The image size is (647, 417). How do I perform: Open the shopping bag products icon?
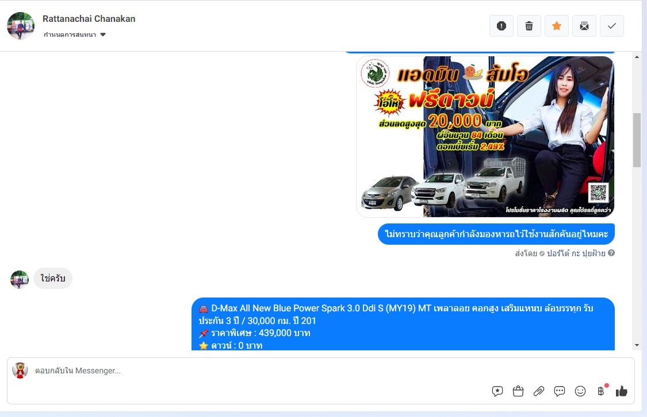click(x=518, y=391)
